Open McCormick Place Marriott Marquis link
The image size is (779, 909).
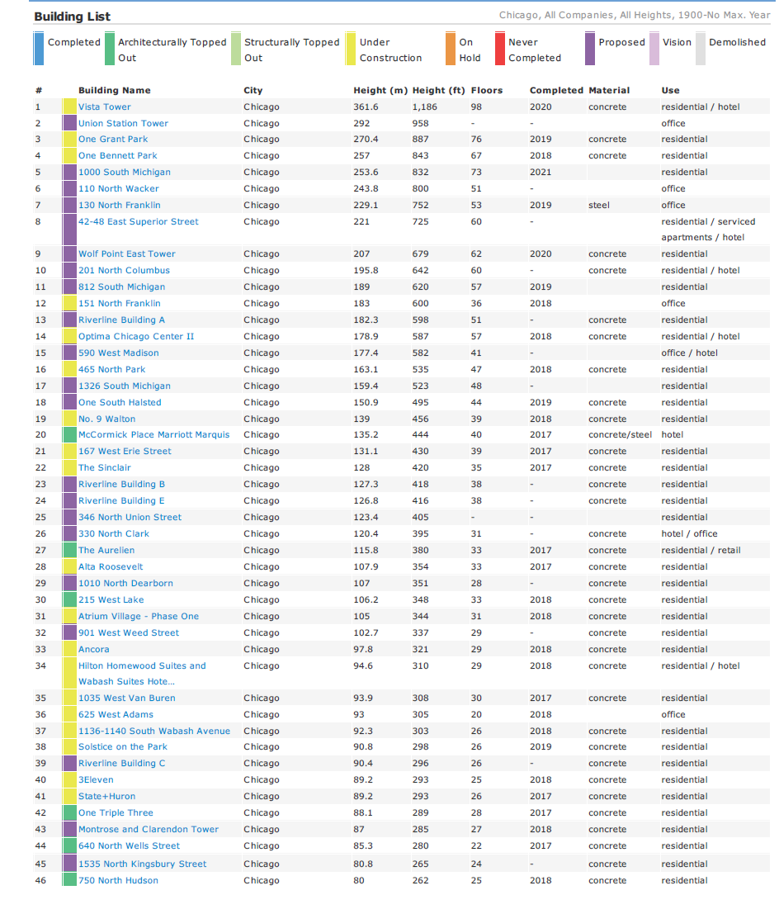click(153, 435)
